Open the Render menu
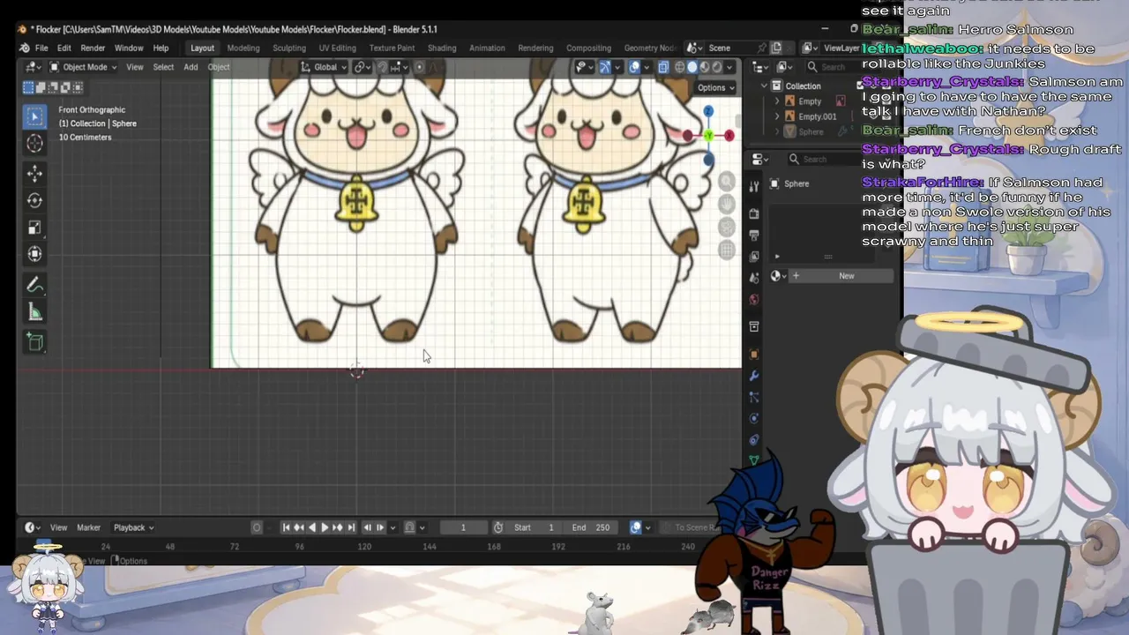The width and height of the screenshot is (1129, 635). point(93,48)
